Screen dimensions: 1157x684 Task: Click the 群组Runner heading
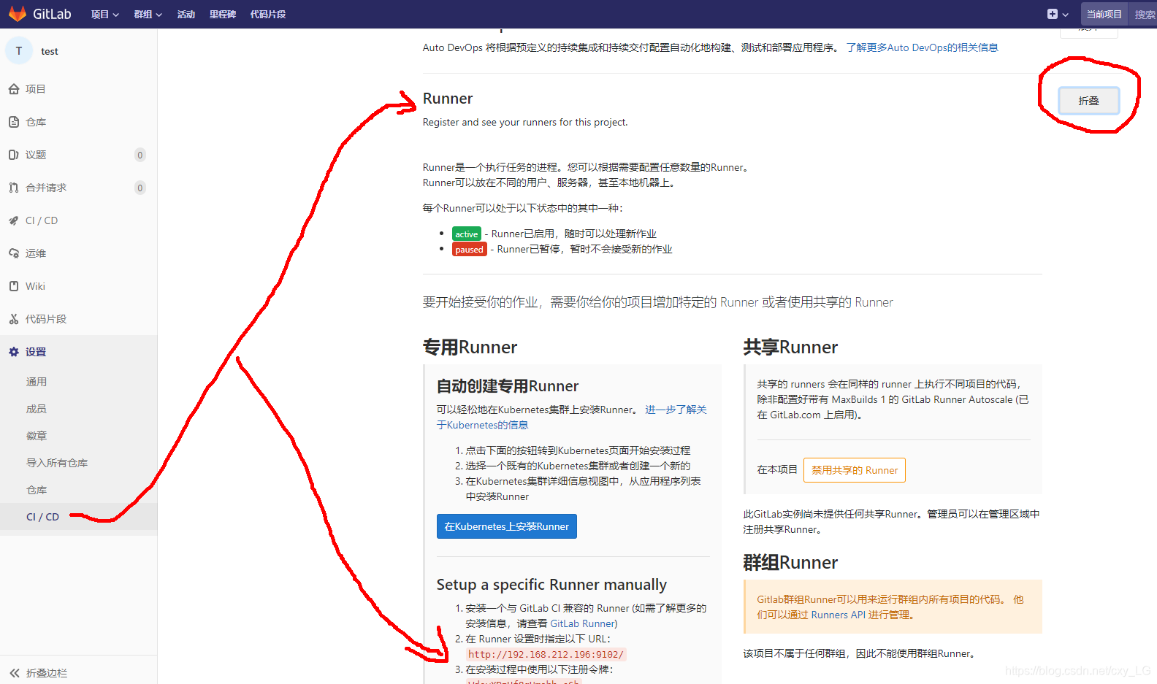point(790,563)
